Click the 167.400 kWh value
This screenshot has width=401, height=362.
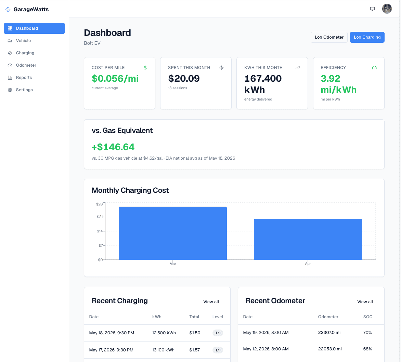tap(263, 84)
